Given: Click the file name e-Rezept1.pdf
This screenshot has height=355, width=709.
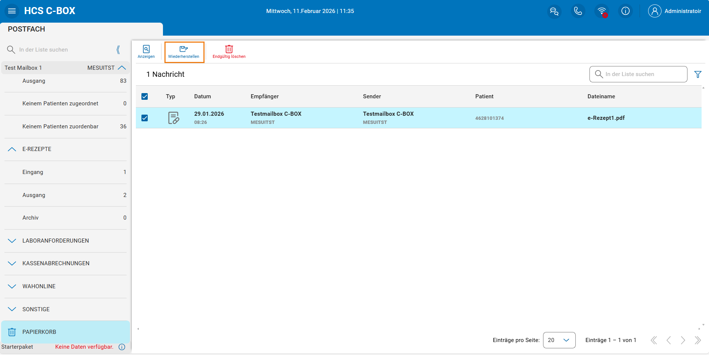Looking at the screenshot, I should coord(606,118).
